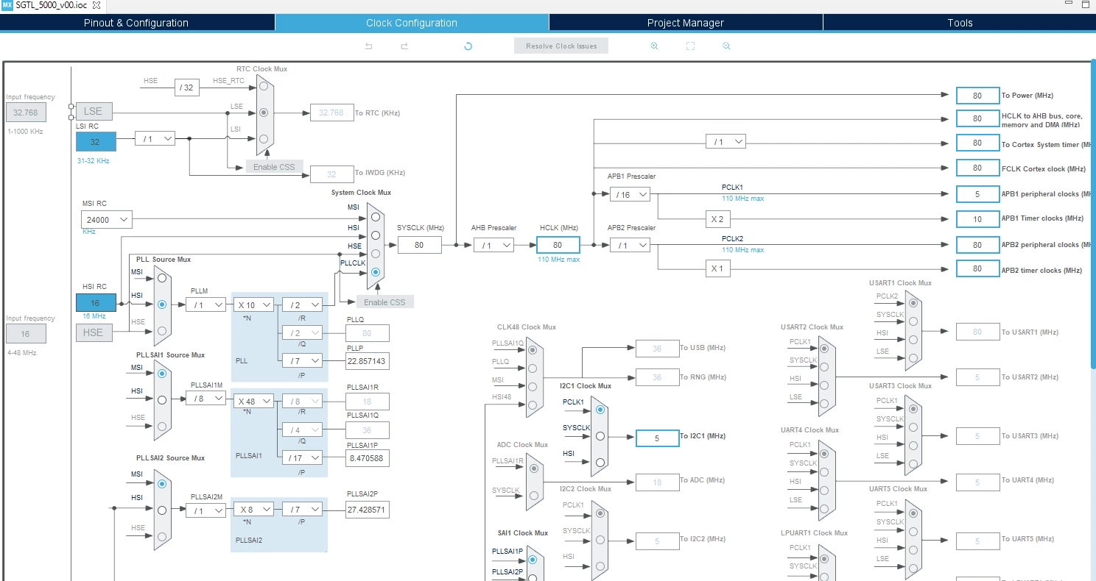This screenshot has width=1096, height=581.
Task: Click the HCLK (MHz) value field
Action: pos(558,246)
